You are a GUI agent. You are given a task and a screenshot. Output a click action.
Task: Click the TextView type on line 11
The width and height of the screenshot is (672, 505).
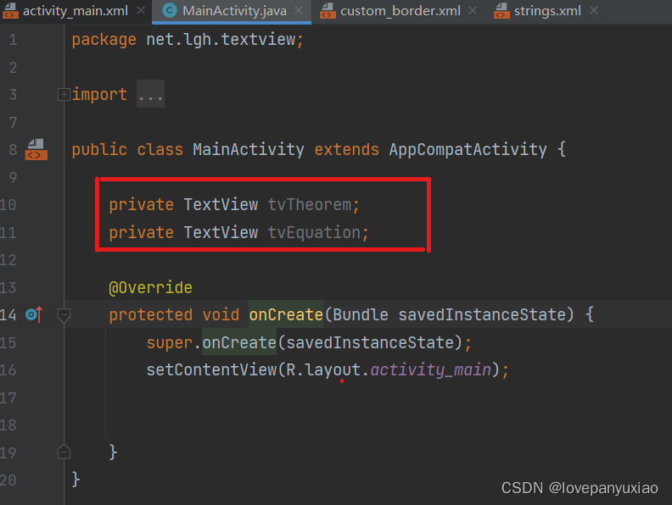(x=221, y=232)
